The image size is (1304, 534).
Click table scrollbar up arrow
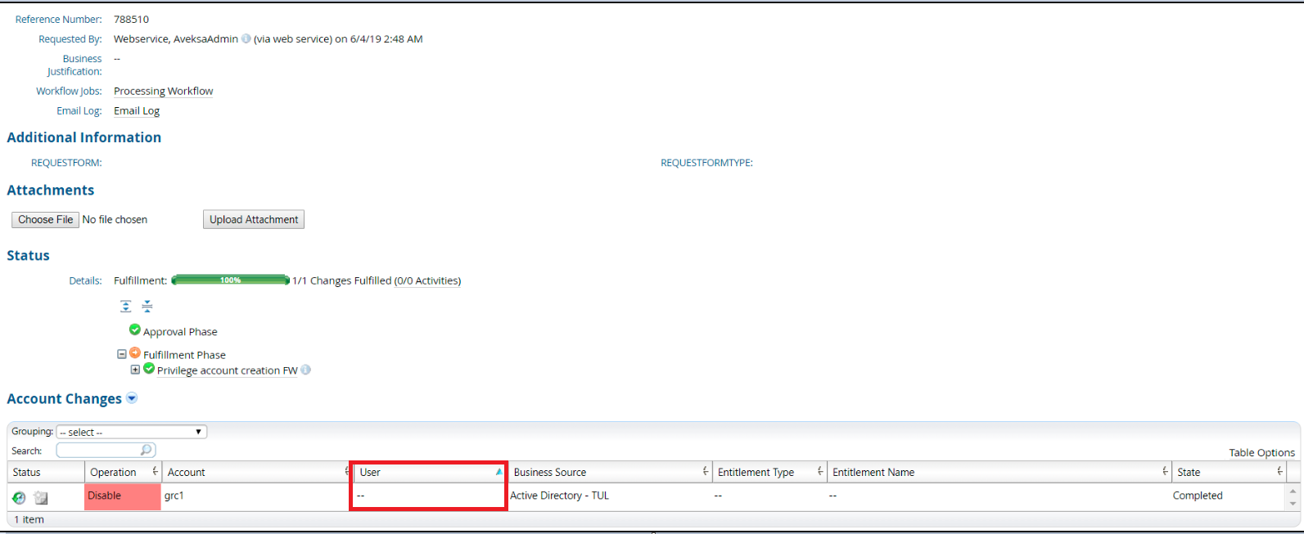point(1293,491)
